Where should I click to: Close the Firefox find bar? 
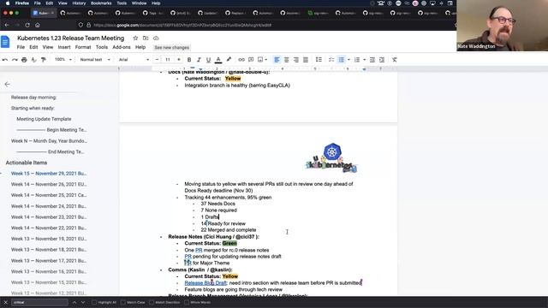[5, 302]
